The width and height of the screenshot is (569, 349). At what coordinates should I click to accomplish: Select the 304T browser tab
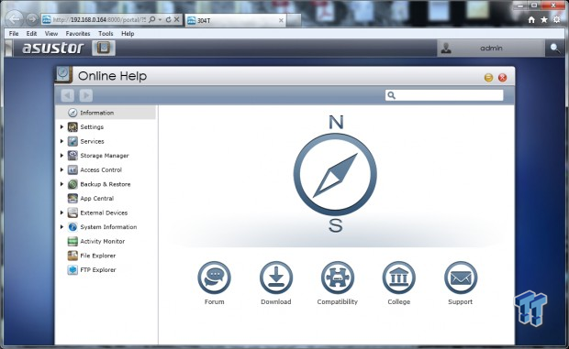coord(235,21)
